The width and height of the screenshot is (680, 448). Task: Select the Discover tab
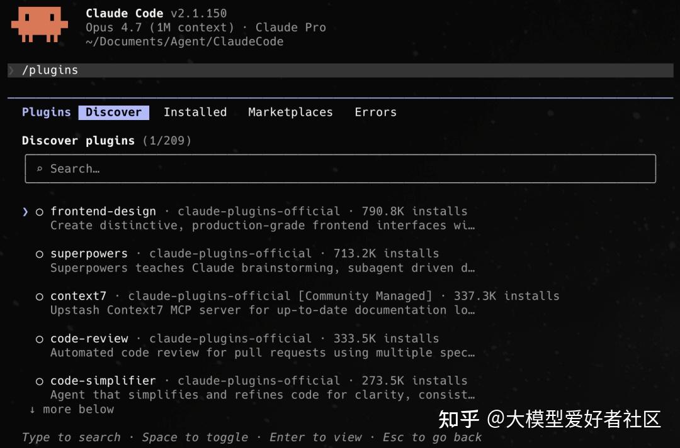pos(113,112)
